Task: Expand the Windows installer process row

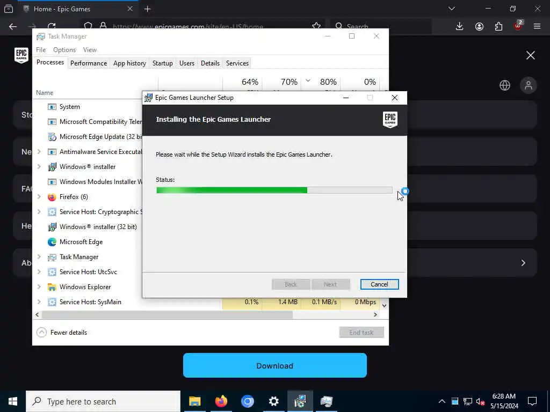Action: point(39,167)
